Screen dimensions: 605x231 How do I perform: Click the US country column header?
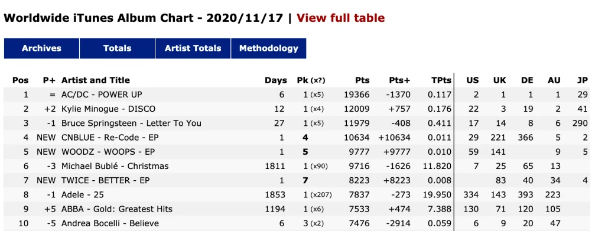[x=472, y=80]
